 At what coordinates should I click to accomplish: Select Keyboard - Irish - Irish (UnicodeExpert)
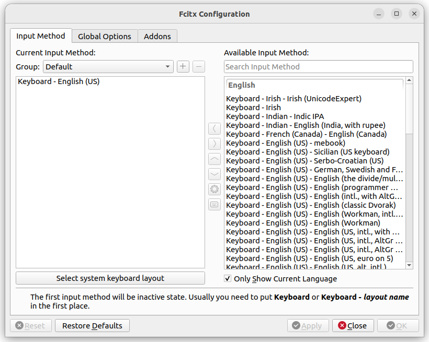pos(315,99)
